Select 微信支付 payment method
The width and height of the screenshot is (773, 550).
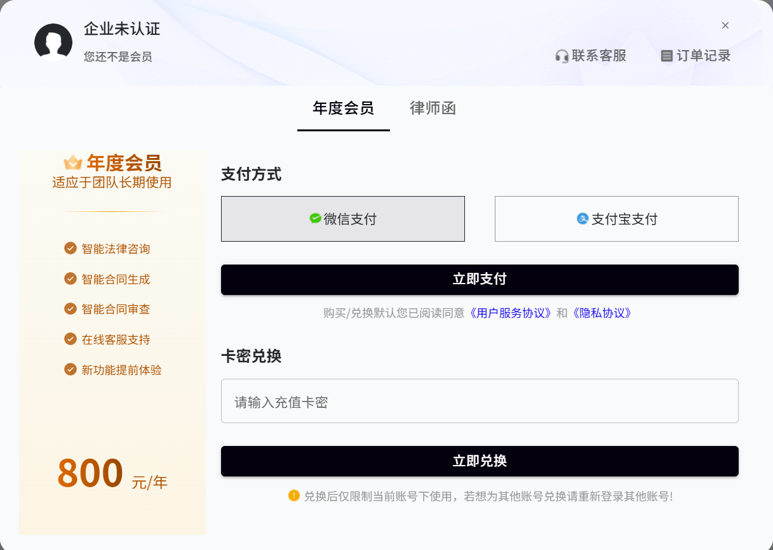pos(343,219)
